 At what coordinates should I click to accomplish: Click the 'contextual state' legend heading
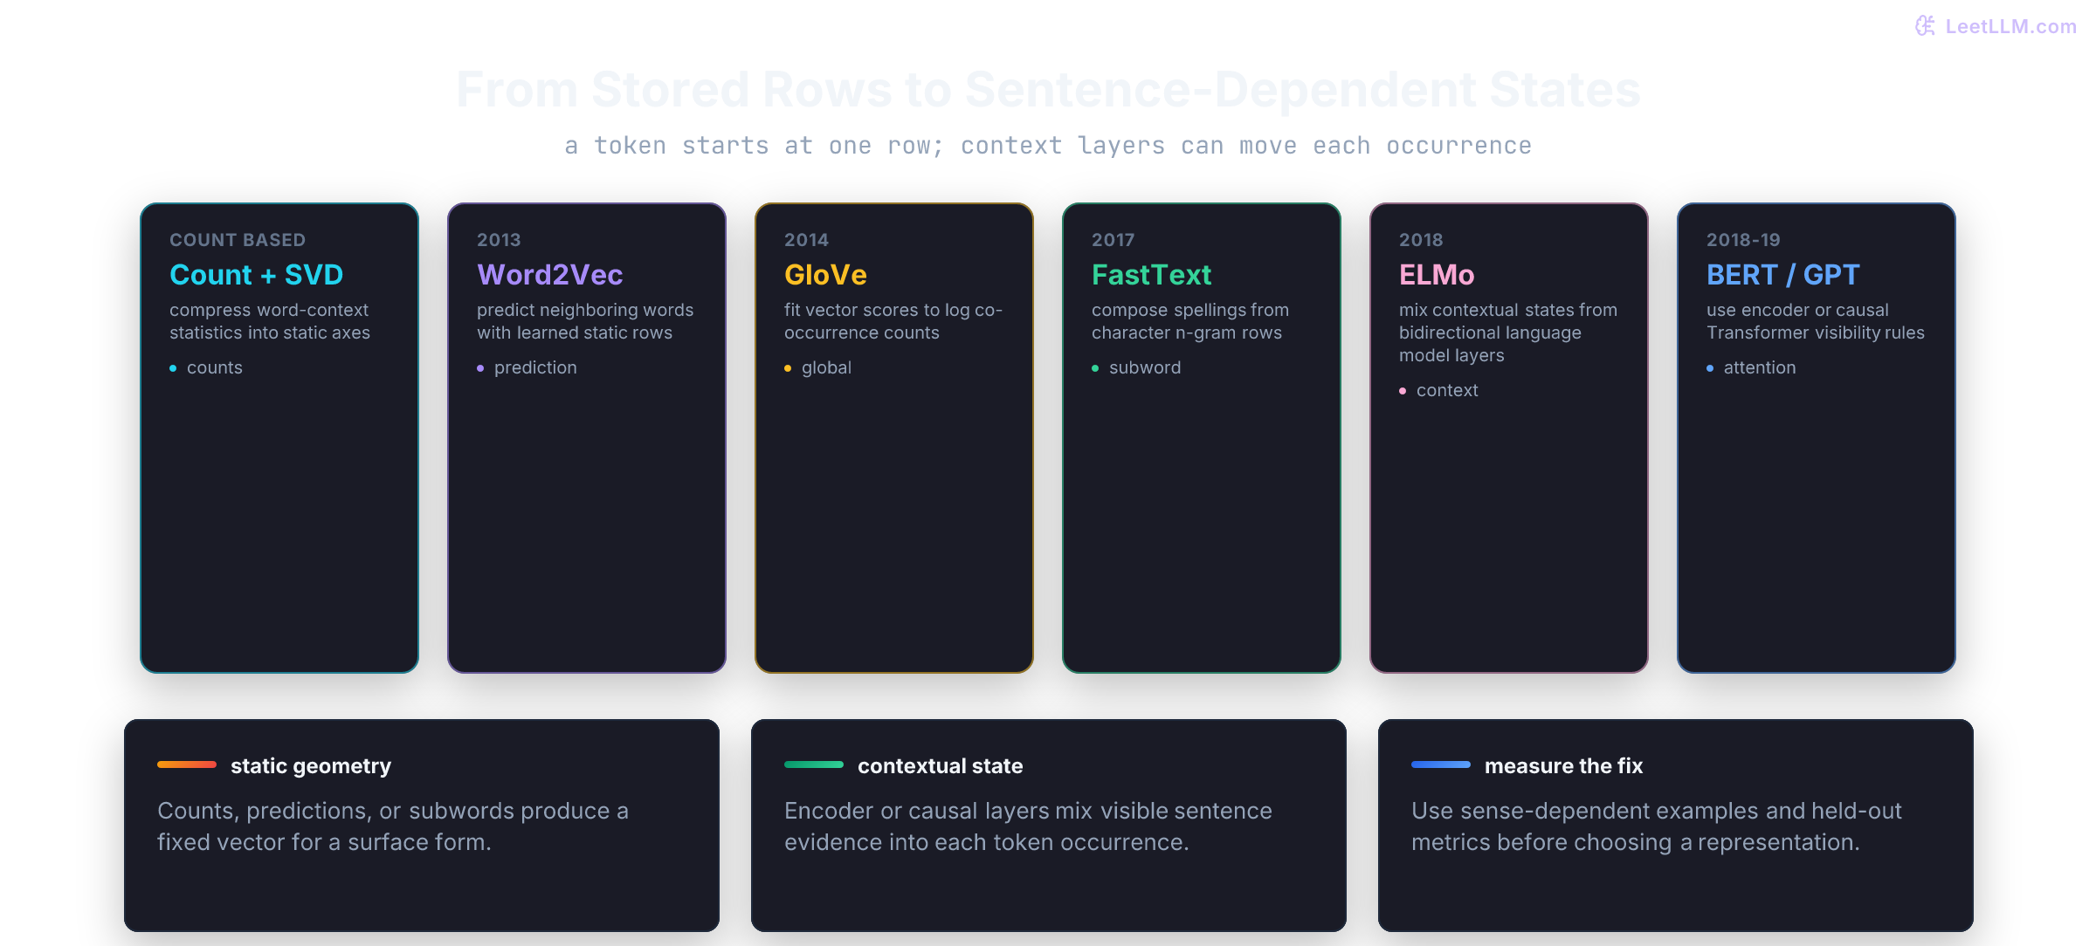click(940, 765)
